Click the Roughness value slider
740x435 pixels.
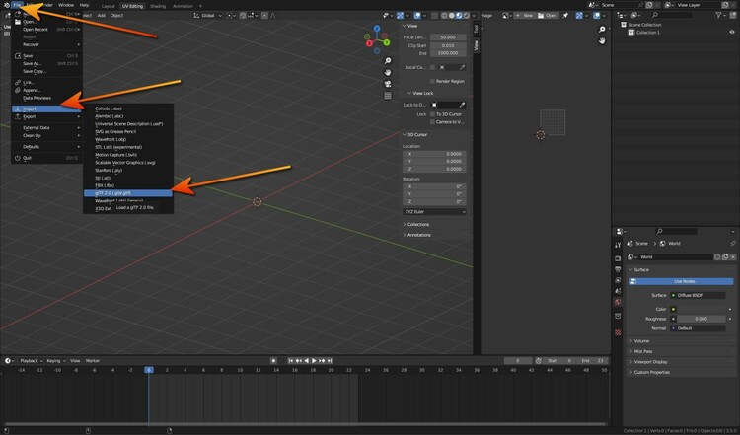click(701, 319)
